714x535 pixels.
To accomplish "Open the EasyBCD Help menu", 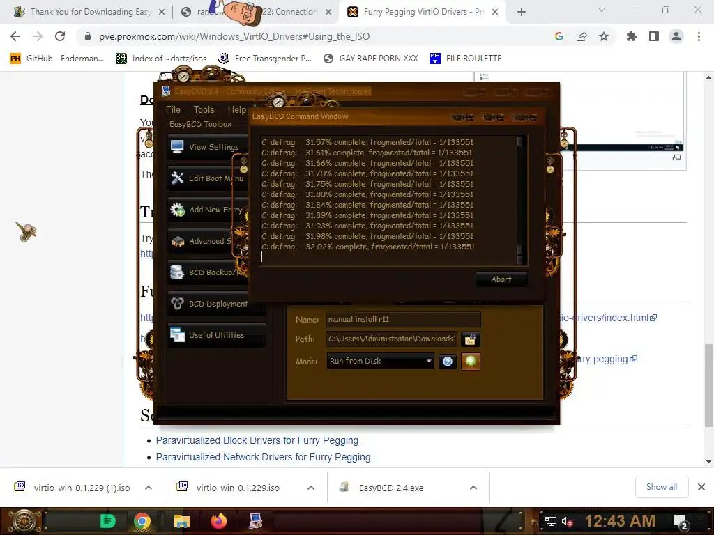I will [237, 109].
